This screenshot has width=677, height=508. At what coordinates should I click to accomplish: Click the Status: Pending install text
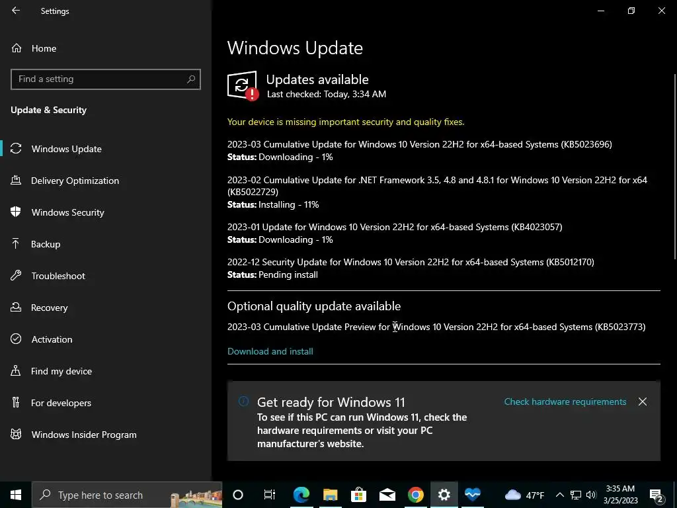272,275
